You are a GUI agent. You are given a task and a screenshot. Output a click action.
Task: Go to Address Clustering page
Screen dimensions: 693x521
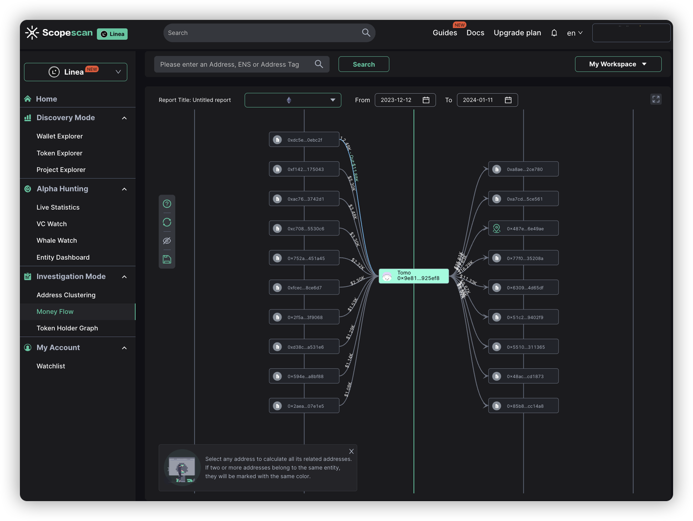coord(66,295)
